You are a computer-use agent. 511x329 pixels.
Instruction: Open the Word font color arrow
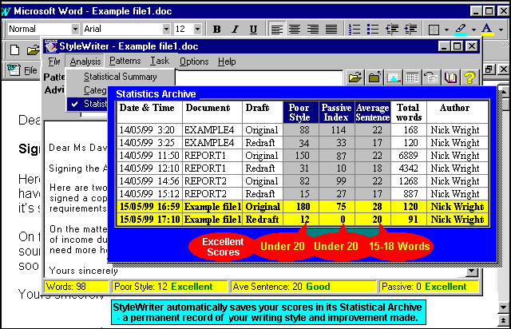500,30
